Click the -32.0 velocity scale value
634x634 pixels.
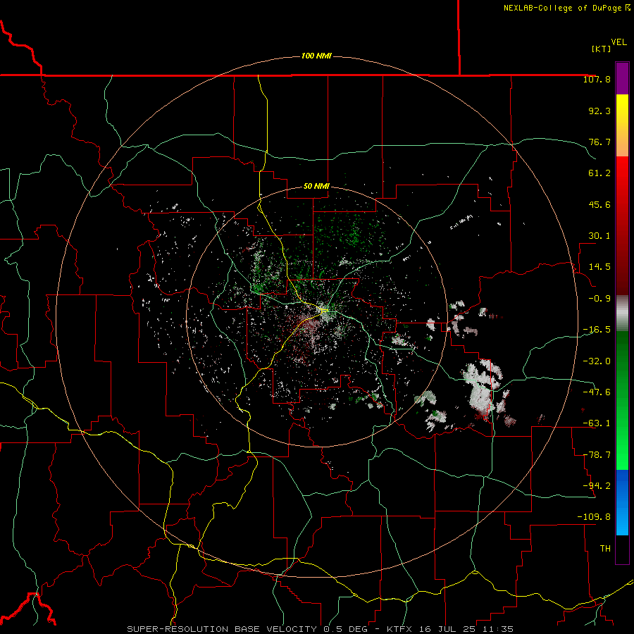click(x=597, y=361)
